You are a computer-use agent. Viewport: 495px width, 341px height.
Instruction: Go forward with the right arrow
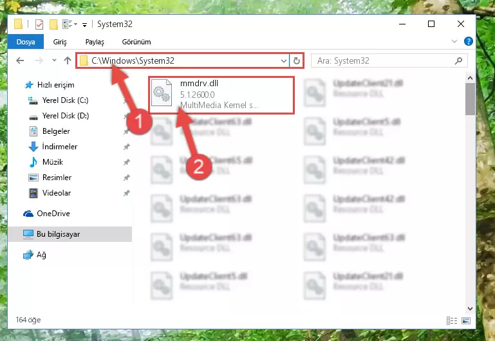tap(39, 60)
